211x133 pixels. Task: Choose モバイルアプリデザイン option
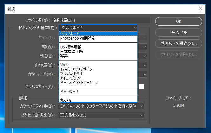tap(98, 69)
